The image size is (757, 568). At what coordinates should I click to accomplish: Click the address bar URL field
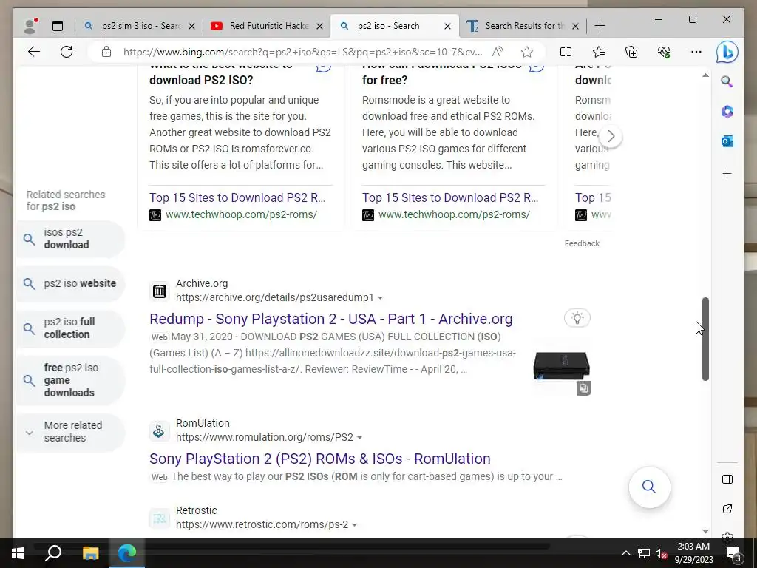[x=302, y=52]
